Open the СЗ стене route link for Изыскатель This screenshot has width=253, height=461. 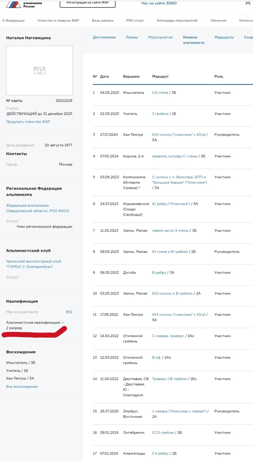160,92
